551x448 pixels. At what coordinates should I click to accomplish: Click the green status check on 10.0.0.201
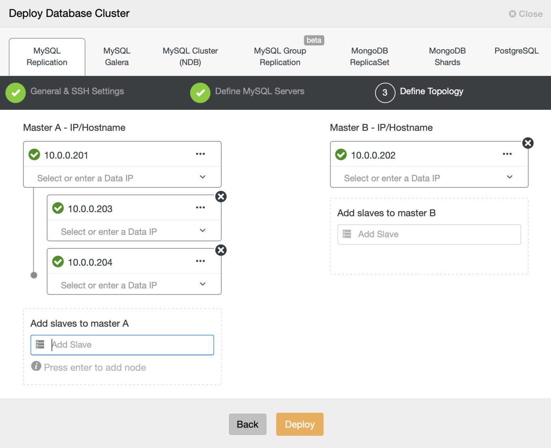pyautogui.click(x=34, y=155)
